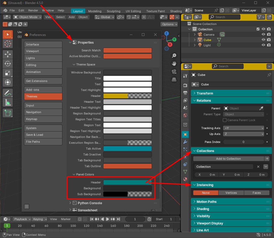Viewport: 274px width, 238px height.
Task: Open the World properties tab
Action: point(185,115)
